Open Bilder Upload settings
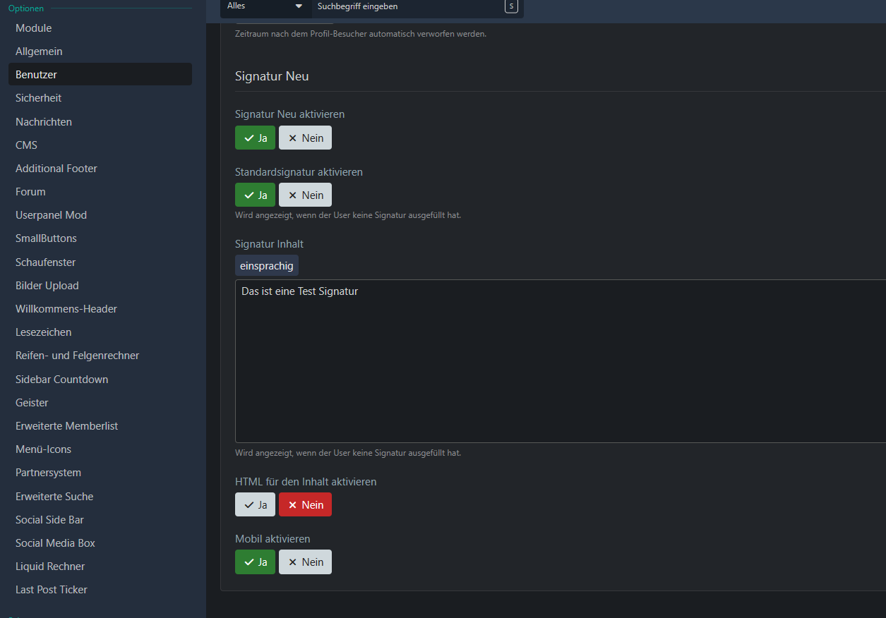886x618 pixels. (x=47, y=286)
